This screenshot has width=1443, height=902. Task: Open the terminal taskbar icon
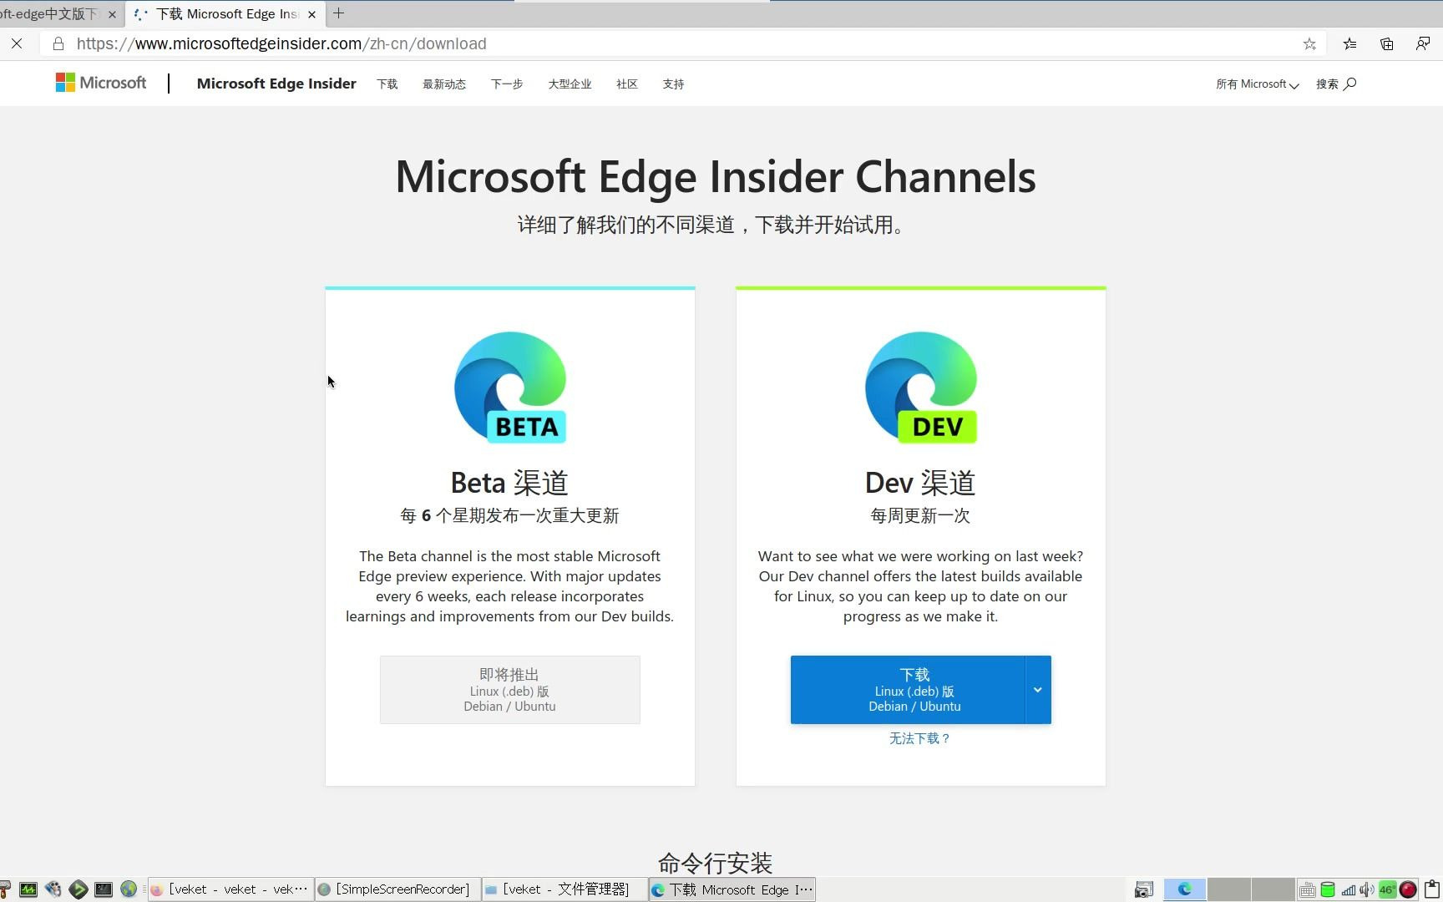tap(104, 889)
